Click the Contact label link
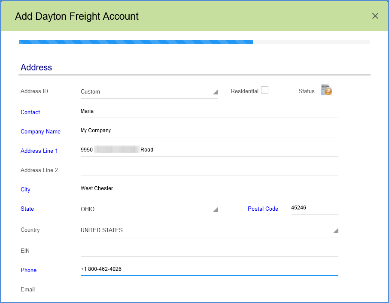The height and width of the screenshot is (303, 389). click(x=30, y=112)
